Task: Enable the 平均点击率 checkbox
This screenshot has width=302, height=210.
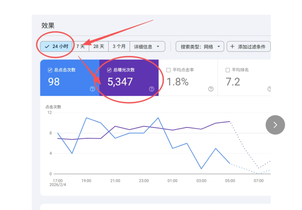Action: (x=169, y=70)
